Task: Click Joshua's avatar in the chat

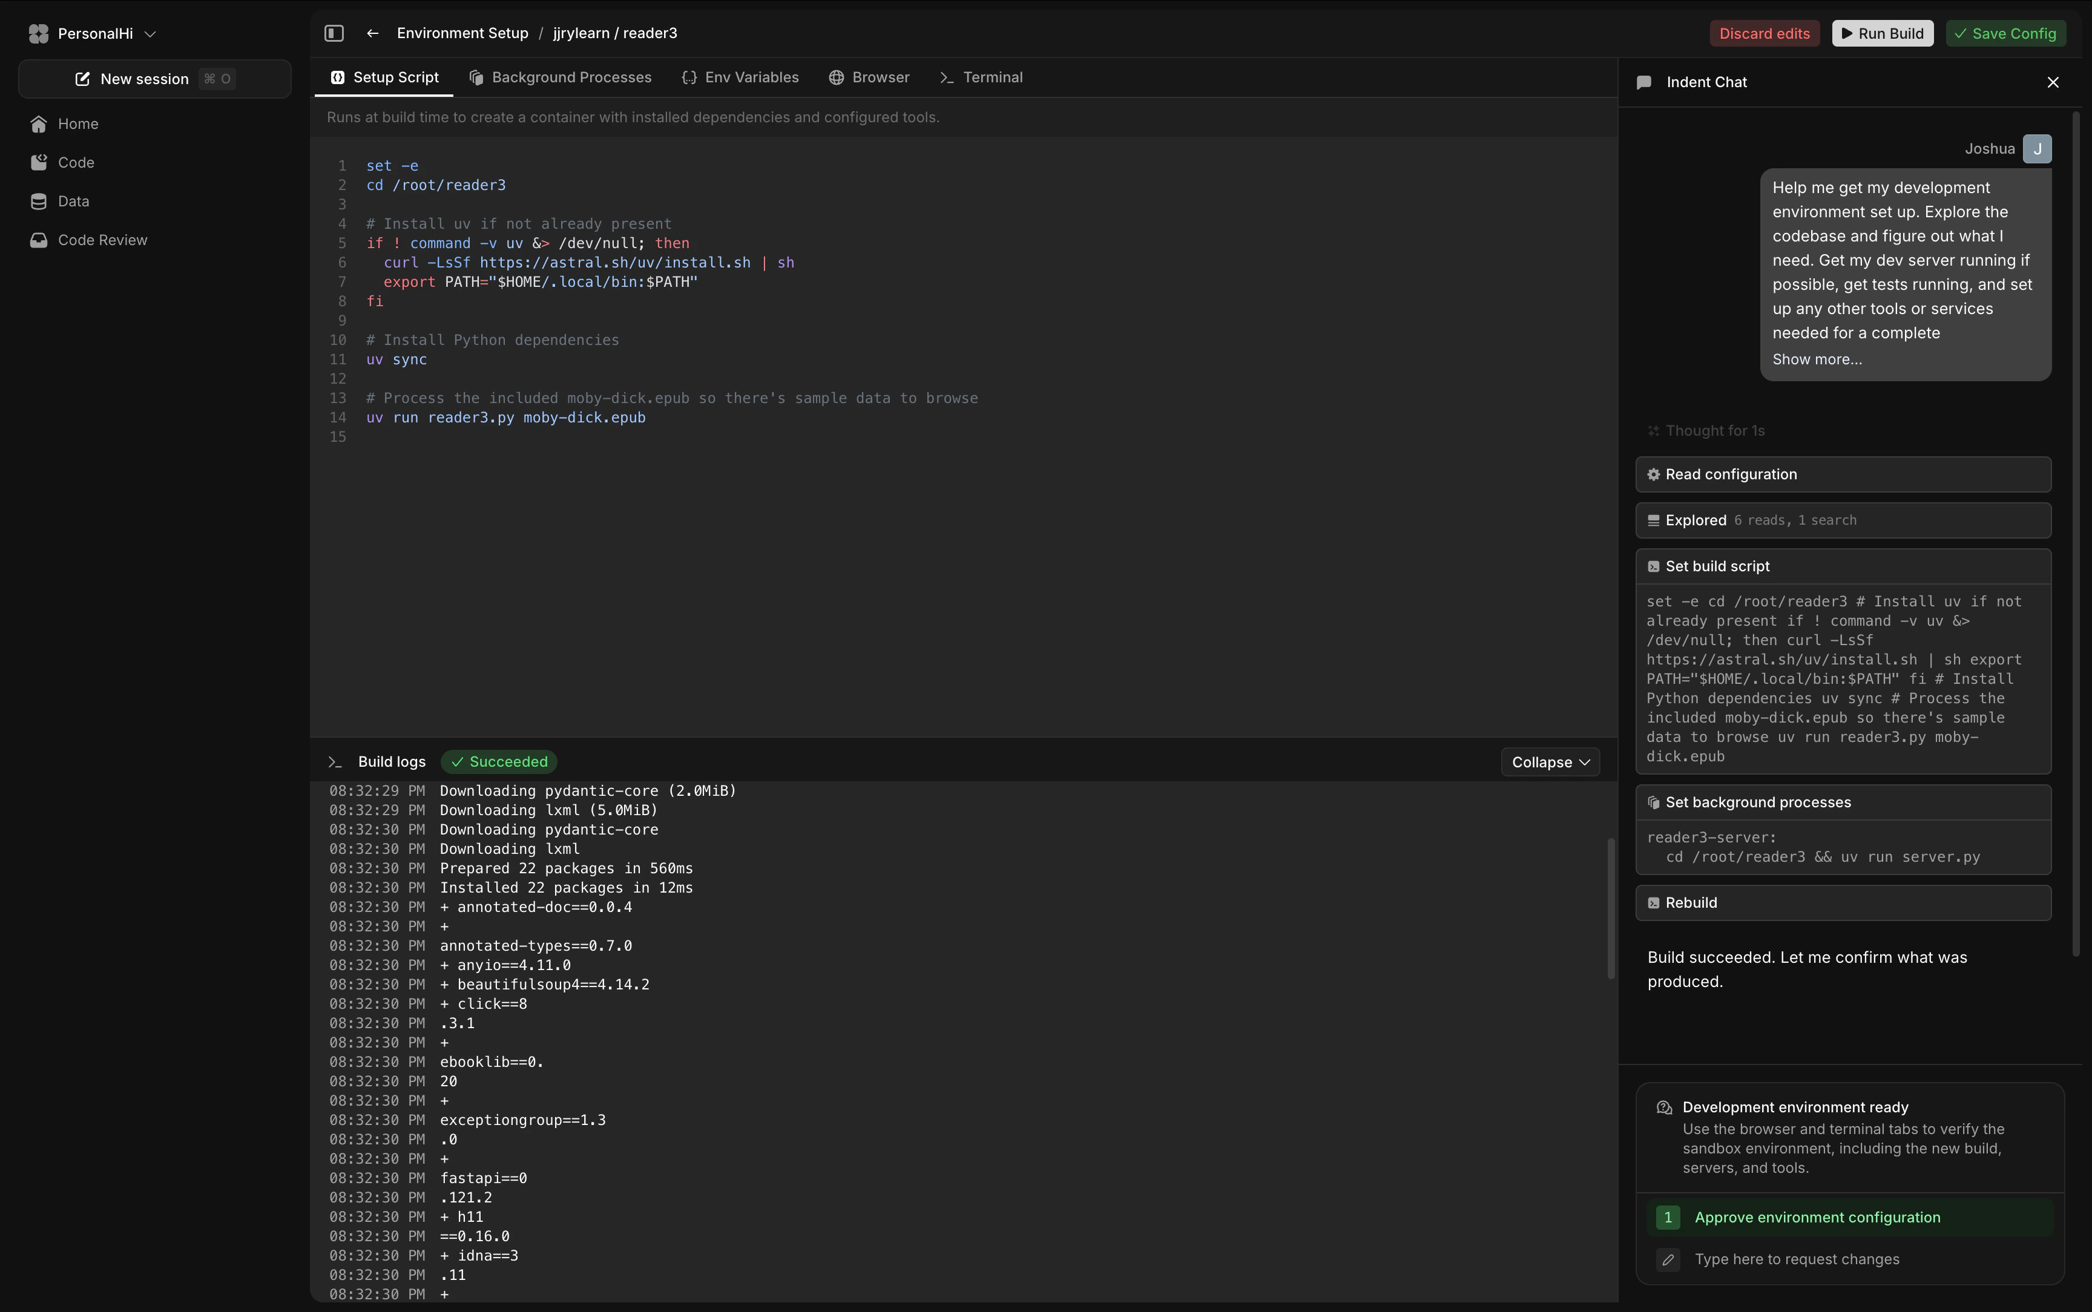Action: click(2038, 148)
